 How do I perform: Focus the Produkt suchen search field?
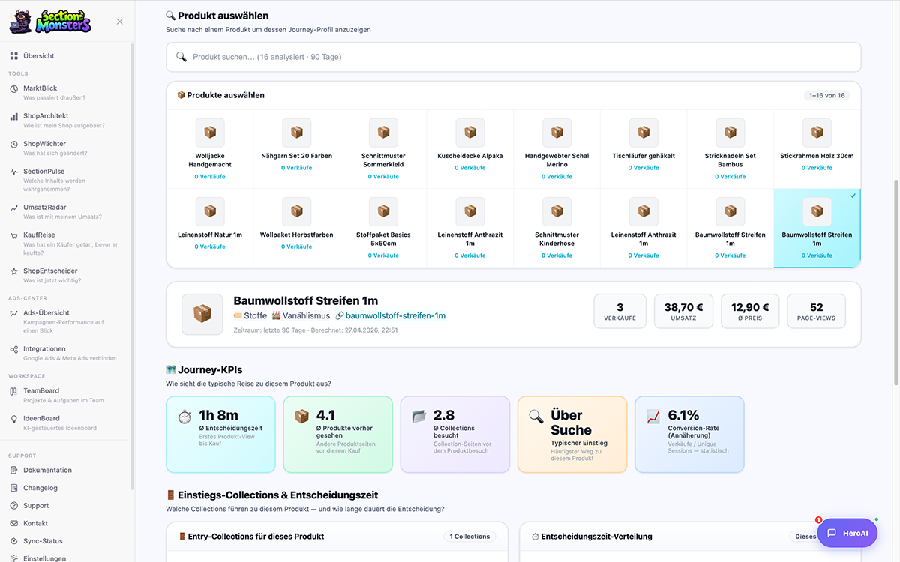[513, 57]
